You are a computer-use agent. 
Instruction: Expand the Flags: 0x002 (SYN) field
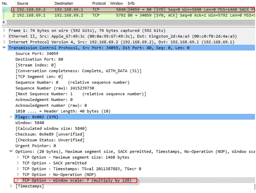coord(11,117)
